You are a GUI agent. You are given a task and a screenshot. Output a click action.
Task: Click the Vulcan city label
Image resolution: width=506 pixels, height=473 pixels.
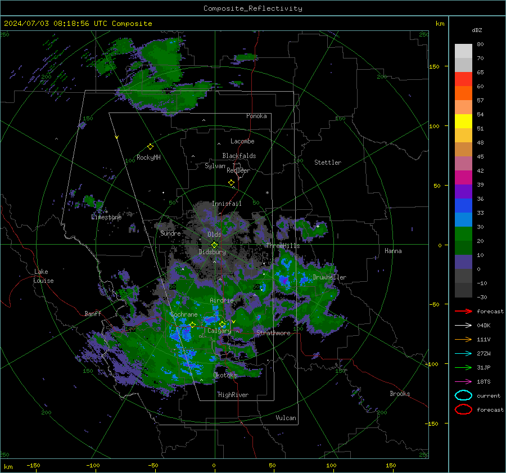[286, 418]
